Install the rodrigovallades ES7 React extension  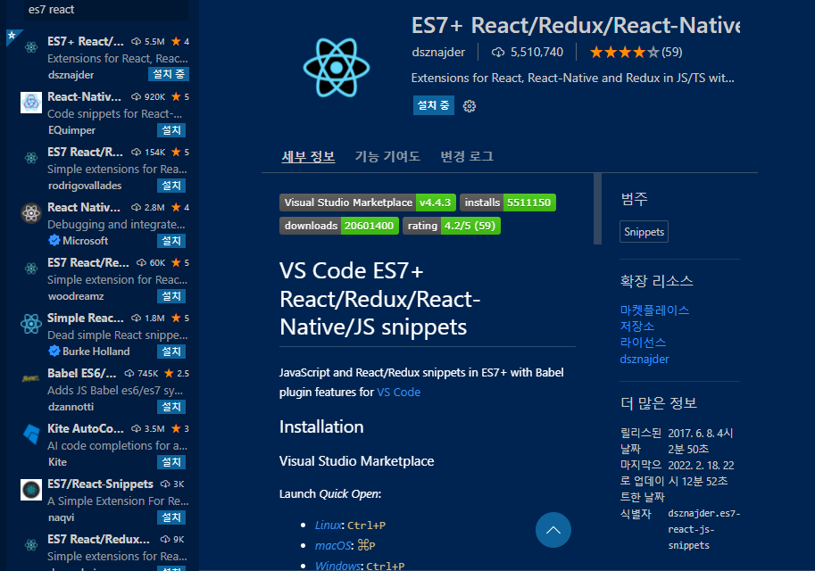(x=171, y=186)
